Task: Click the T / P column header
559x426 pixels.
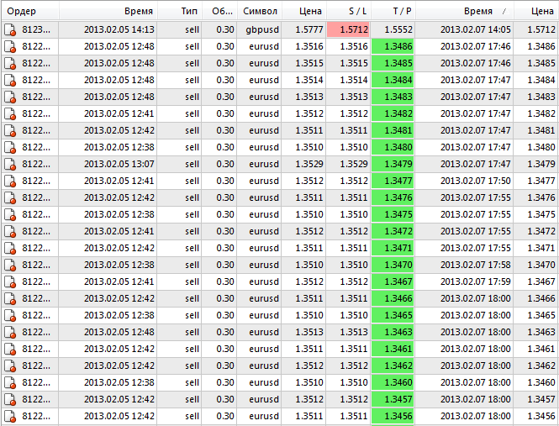Action: coord(393,11)
